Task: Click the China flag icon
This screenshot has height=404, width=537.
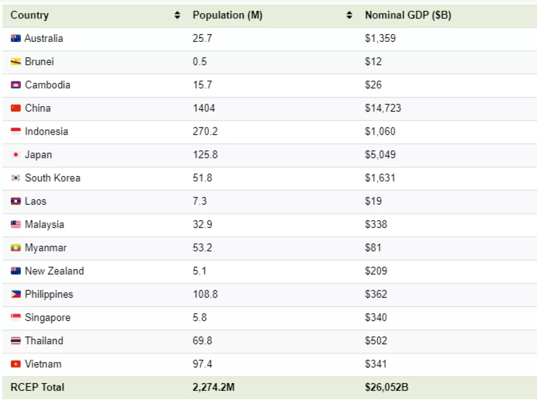Action: (16, 108)
